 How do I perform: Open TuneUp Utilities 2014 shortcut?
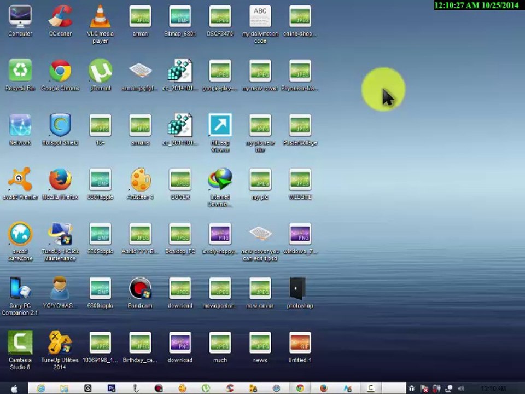60,350
